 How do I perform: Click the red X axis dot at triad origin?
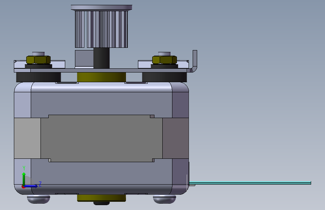[x=23, y=186]
